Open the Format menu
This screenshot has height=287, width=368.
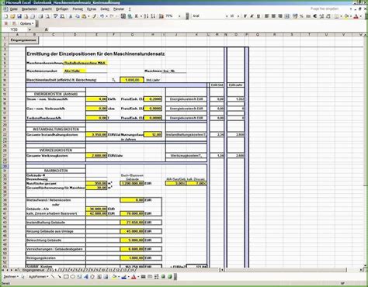78,9
